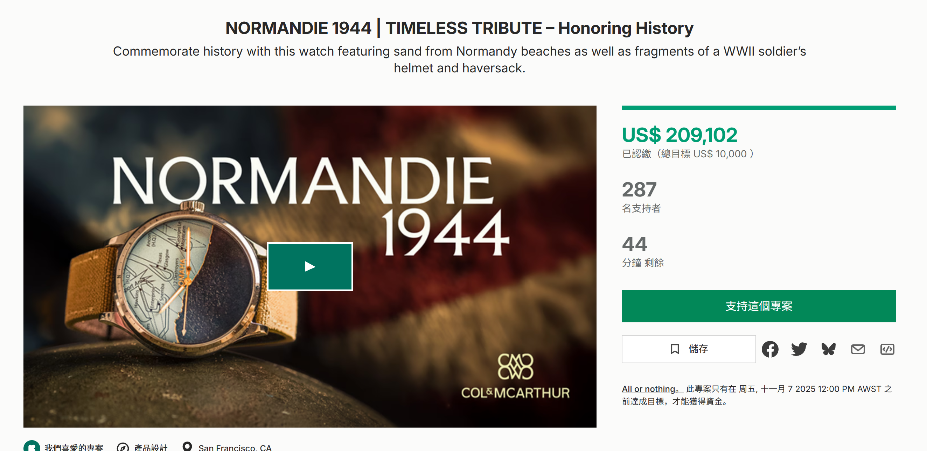This screenshot has width=927, height=451.
Task: Click the location pin icon
Action: click(x=187, y=446)
